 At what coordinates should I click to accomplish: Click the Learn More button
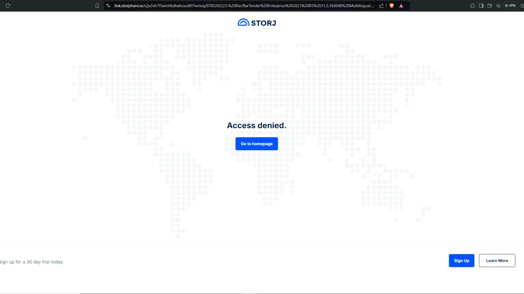[x=497, y=261]
